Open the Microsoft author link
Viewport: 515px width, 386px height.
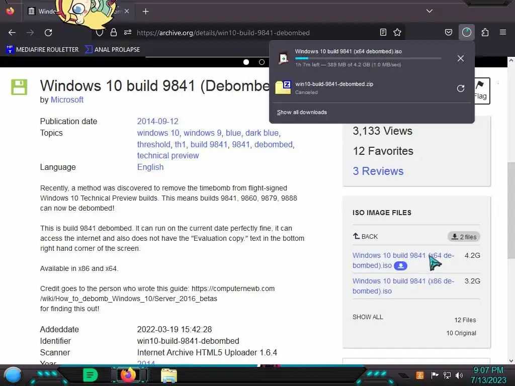tap(67, 100)
